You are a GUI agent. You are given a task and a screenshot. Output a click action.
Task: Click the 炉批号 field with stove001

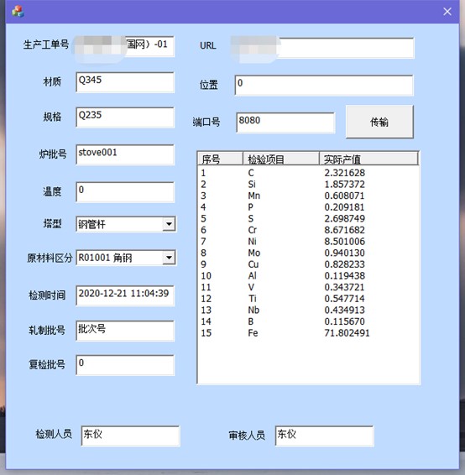pyautogui.click(x=125, y=154)
